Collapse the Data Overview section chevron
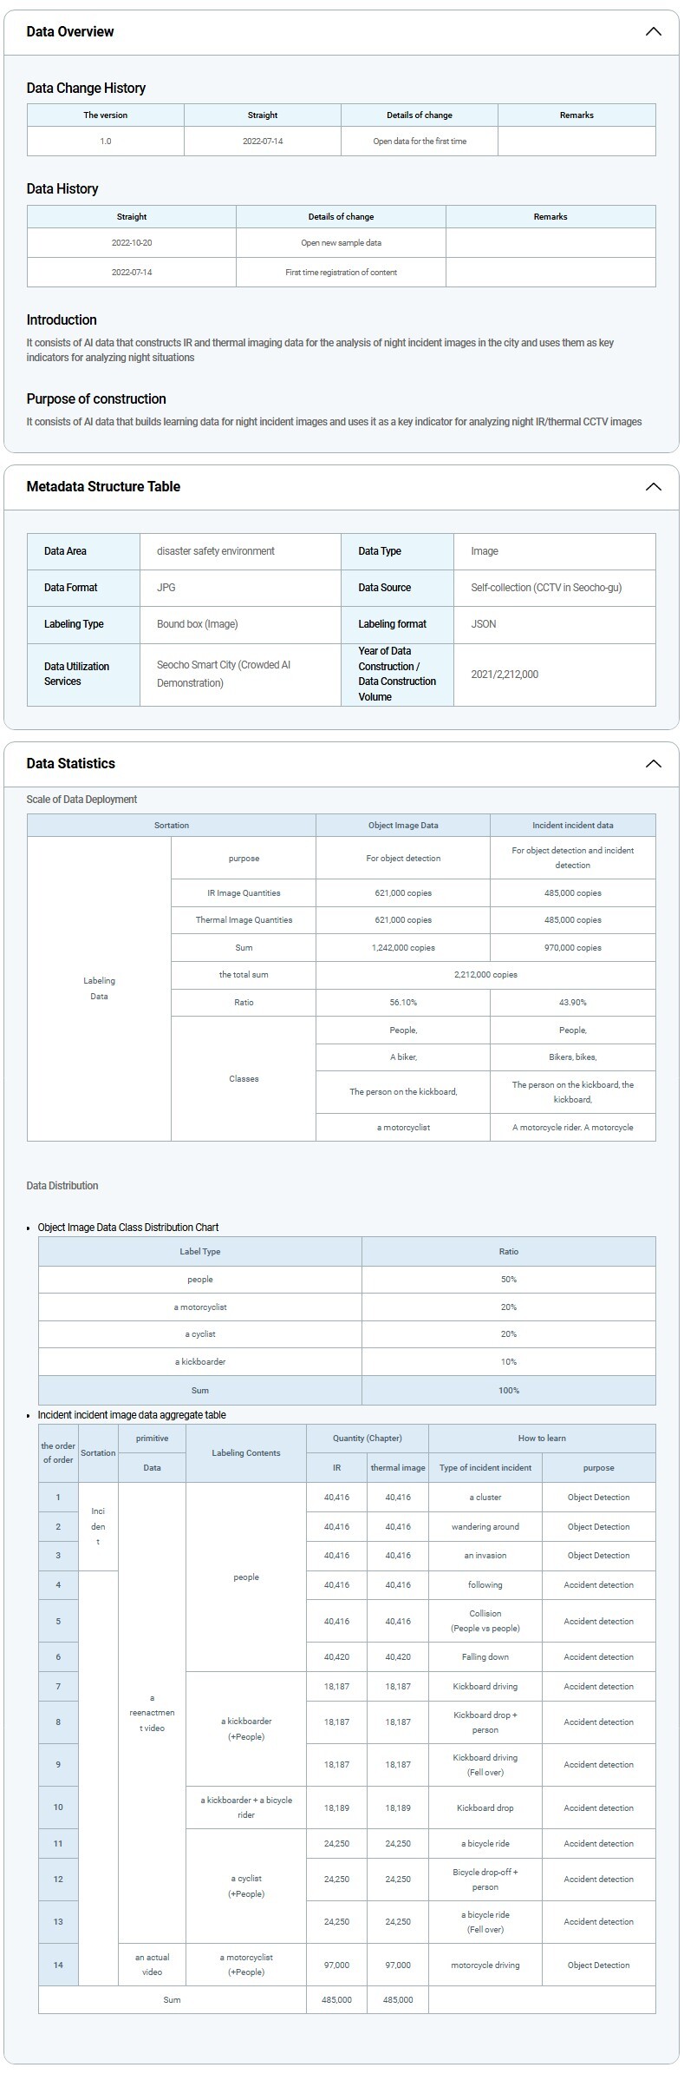 (653, 31)
